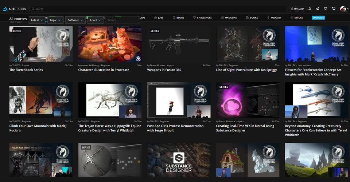350x182 pixels.
Task: Open the likes heart icon
Action: click(x=326, y=9)
